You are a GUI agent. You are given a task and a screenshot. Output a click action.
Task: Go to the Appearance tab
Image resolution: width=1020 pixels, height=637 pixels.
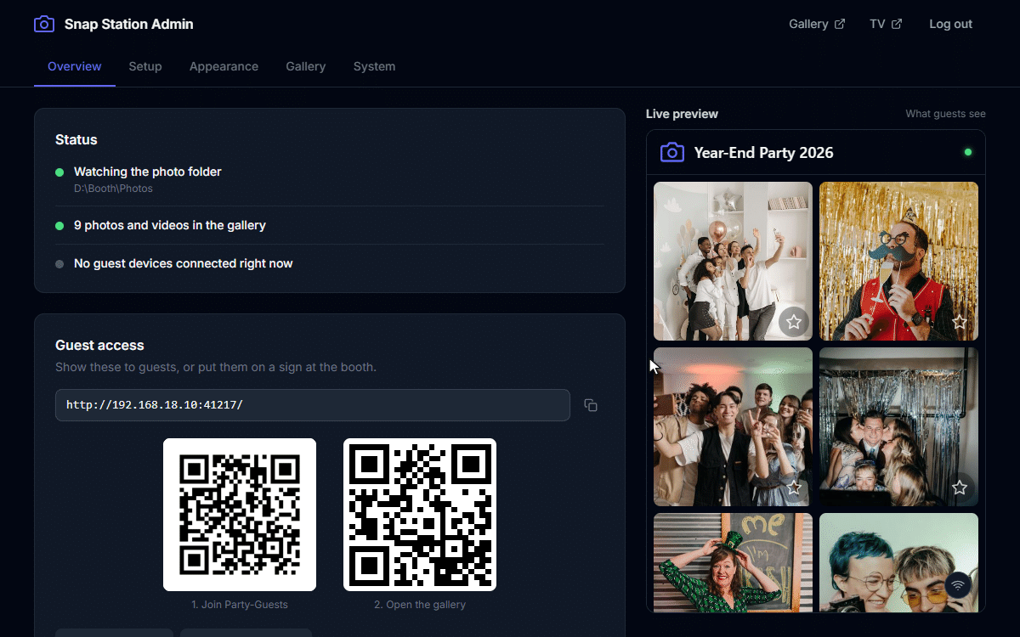coord(224,66)
